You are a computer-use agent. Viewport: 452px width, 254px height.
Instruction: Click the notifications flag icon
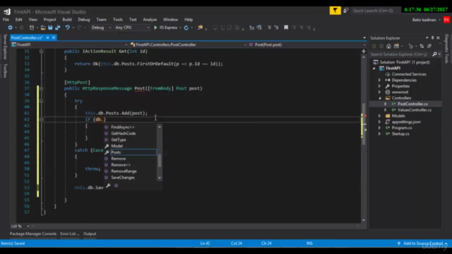click(335, 11)
